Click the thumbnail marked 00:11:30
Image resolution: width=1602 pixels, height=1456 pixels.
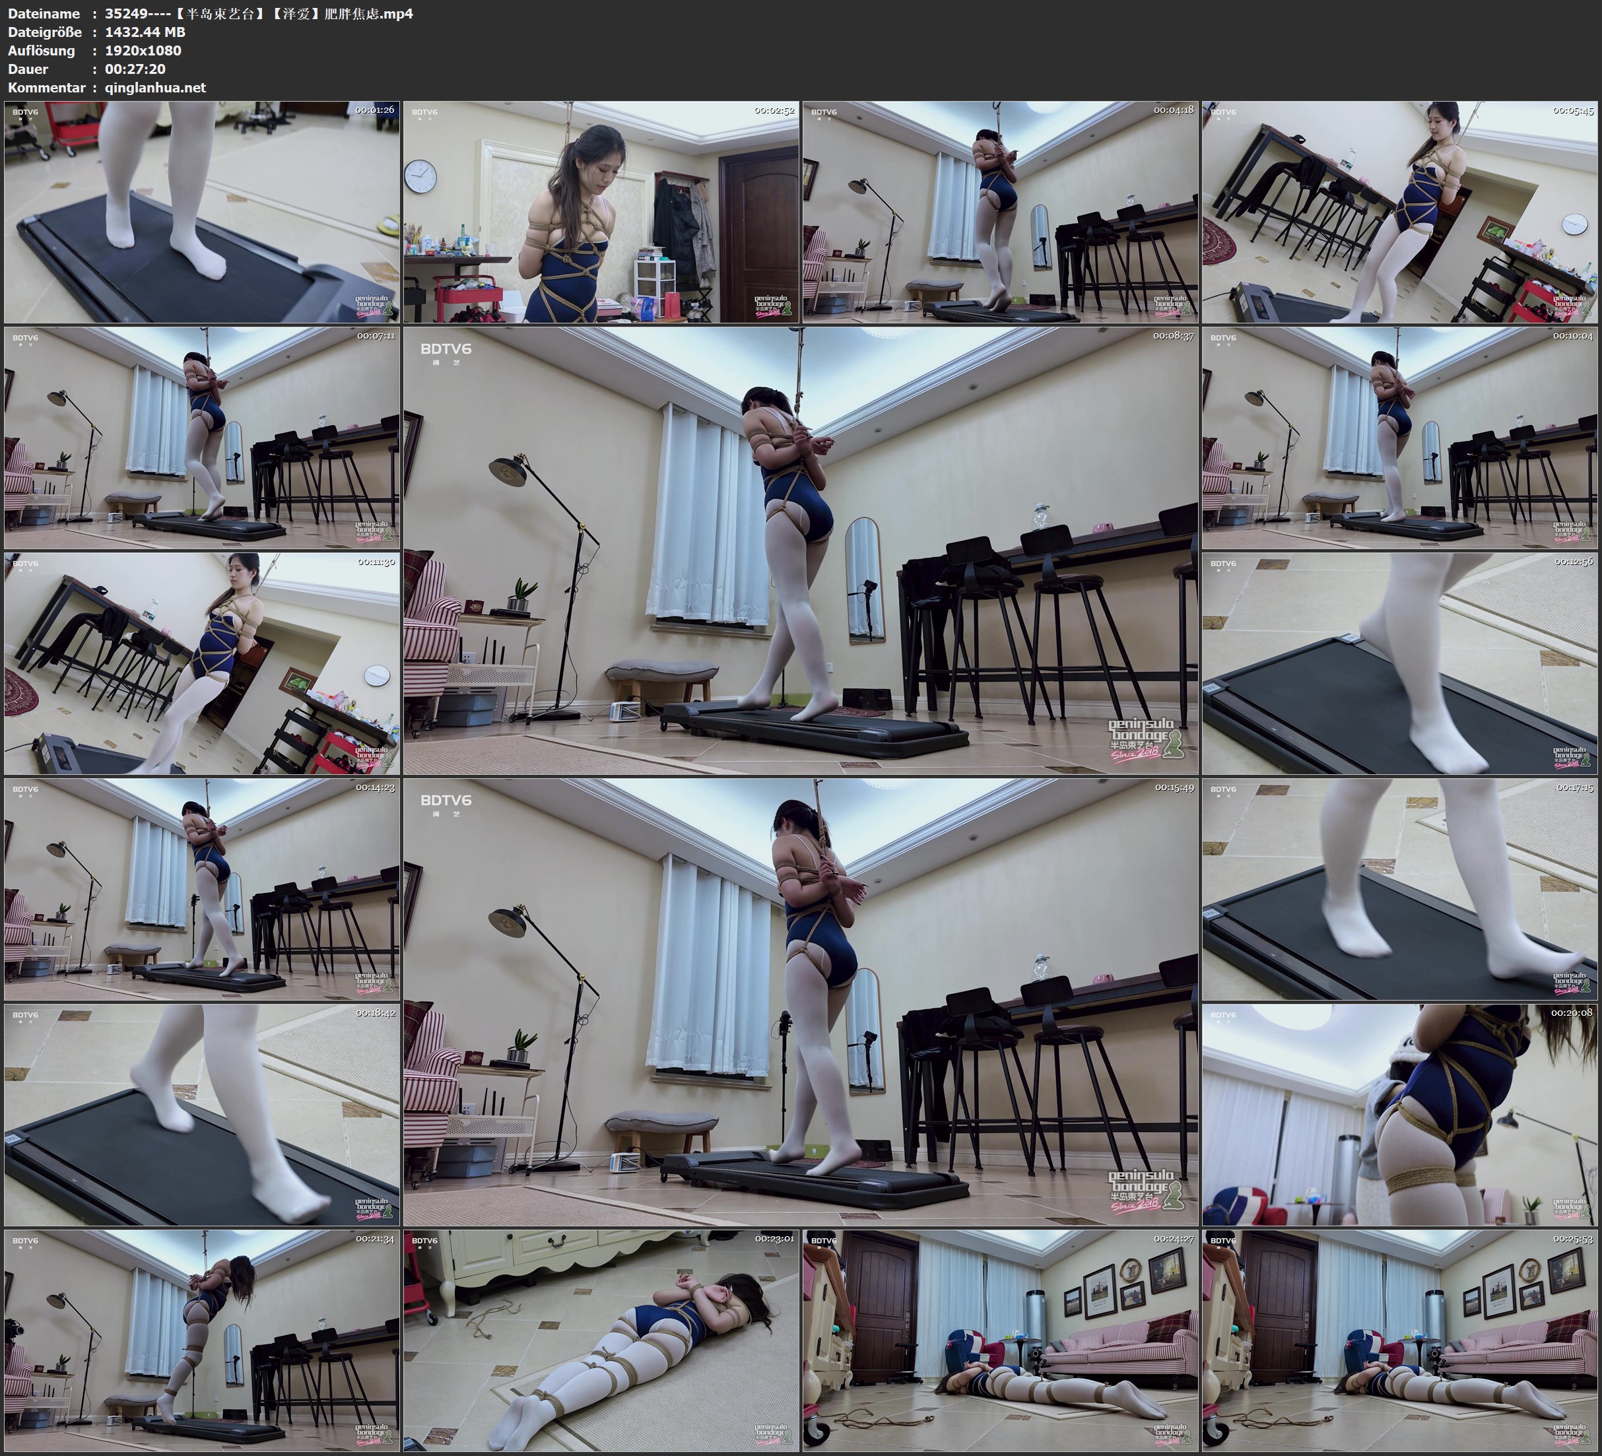[202, 663]
